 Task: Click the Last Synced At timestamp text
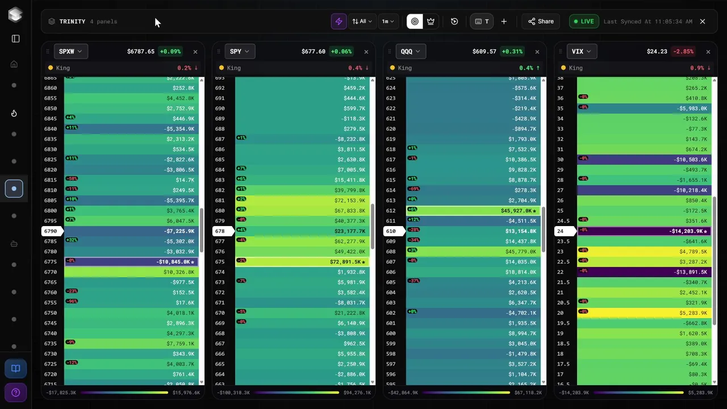(648, 22)
